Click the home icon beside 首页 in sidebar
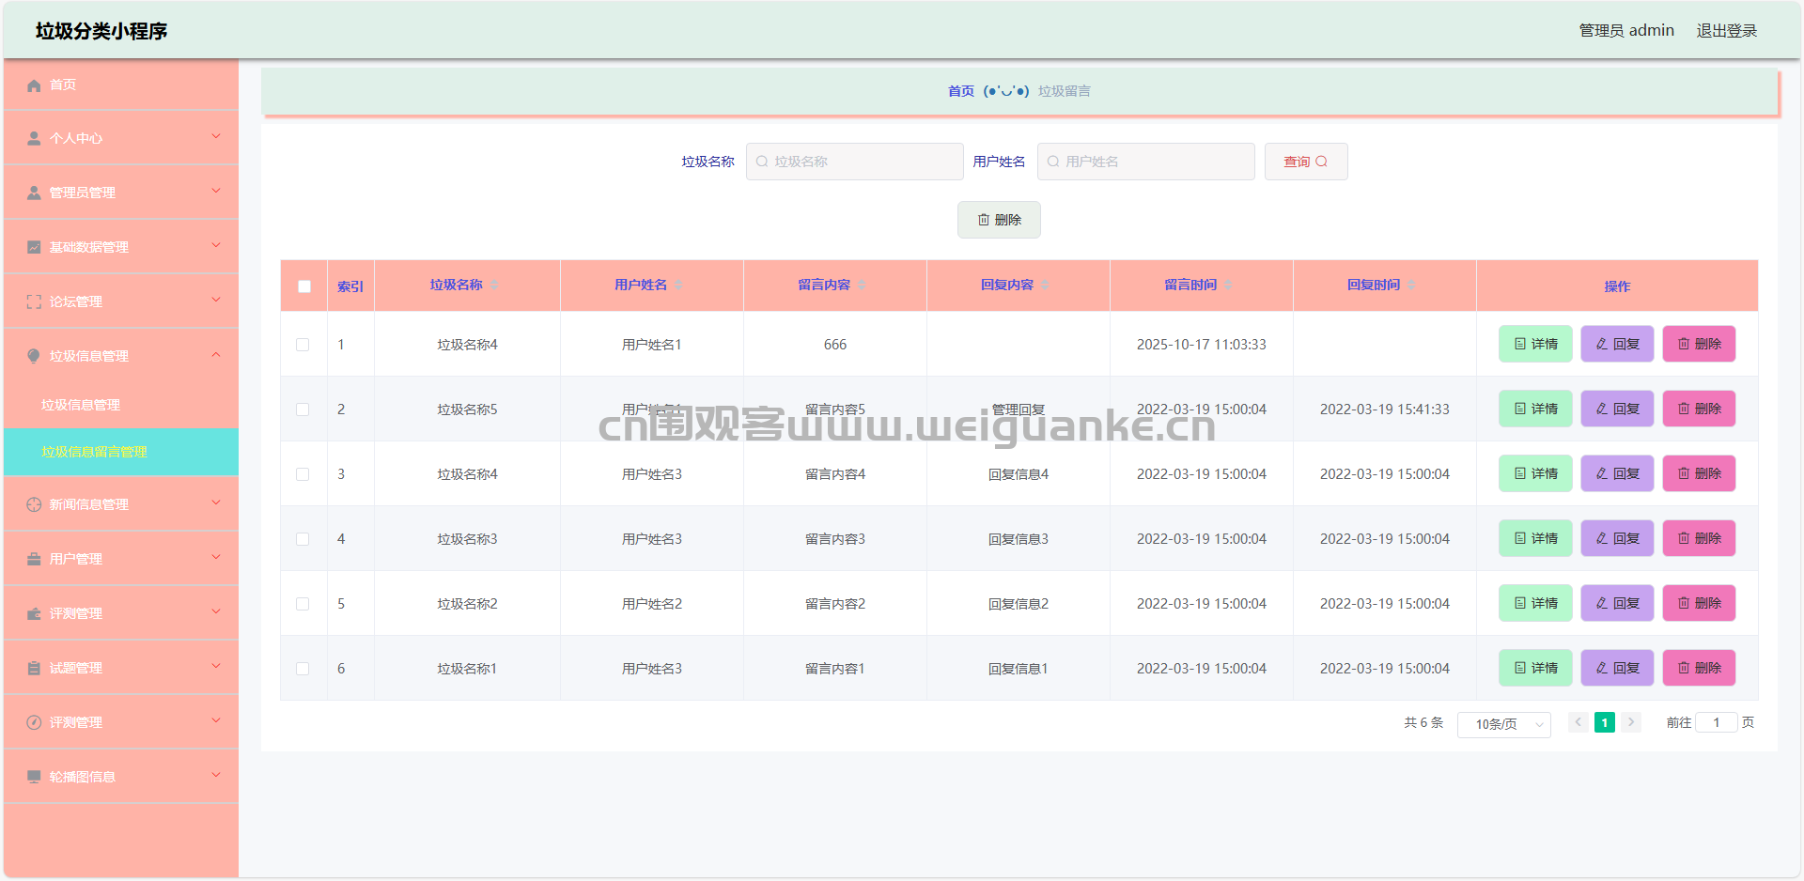 (34, 85)
